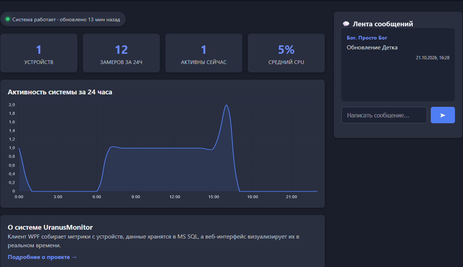463x267 pixels.
Task: Click the '6:00' x-axis label
Action: [97, 197]
